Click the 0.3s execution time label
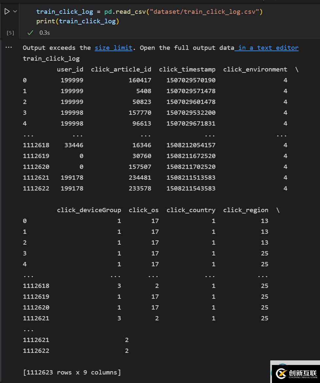 coord(44,33)
